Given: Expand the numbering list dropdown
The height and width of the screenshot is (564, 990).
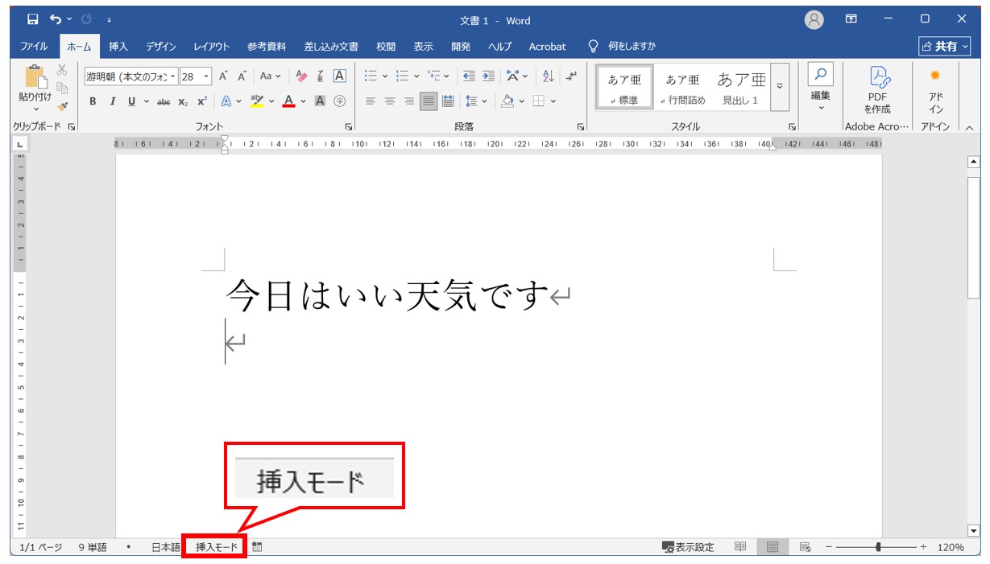Looking at the screenshot, I should (417, 76).
